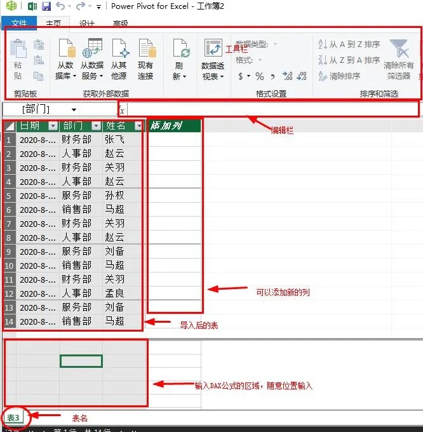Open 现有连接 (Existing Connections)
The width and height of the screenshot is (423, 432).
tap(145, 50)
